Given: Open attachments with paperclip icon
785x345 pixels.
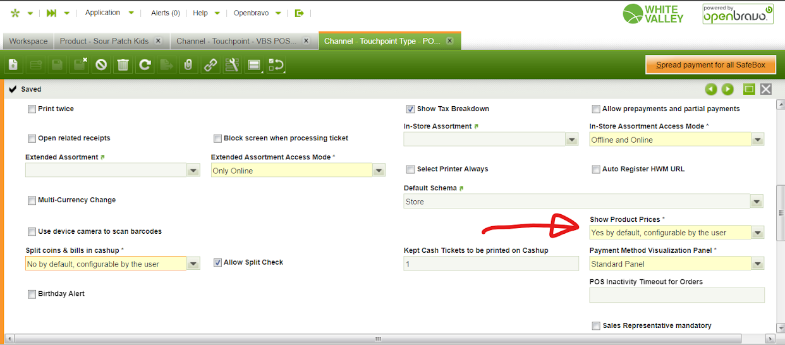Looking at the screenshot, I should point(188,64).
